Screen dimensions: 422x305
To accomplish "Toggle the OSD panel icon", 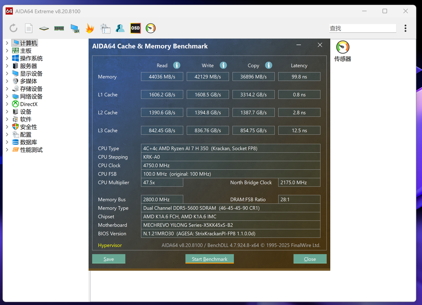I will [x=135, y=28].
